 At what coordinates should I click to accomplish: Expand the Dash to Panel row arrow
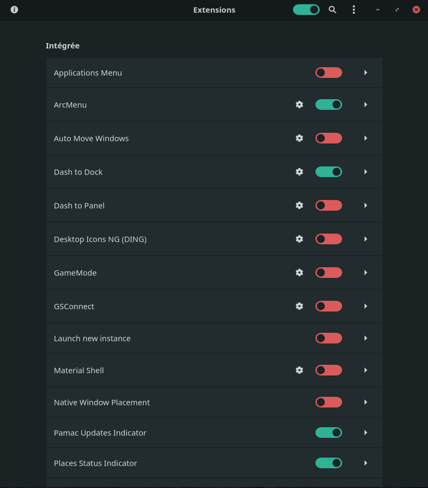pyautogui.click(x=366, y=206)
